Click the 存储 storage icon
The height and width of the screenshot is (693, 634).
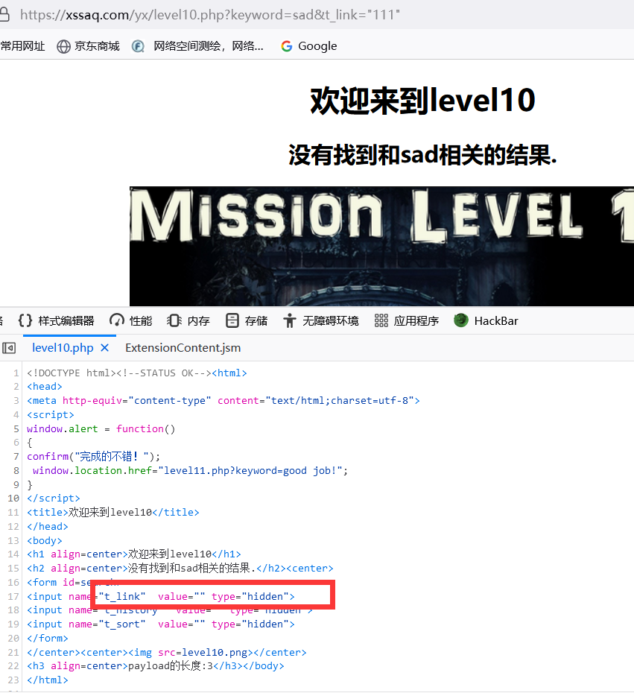[232, 320]
